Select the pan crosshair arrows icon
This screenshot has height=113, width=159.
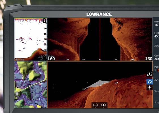pos(149,87)
